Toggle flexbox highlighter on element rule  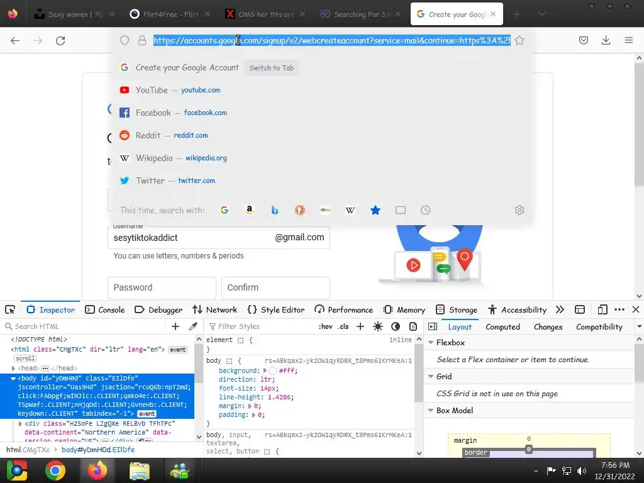click(241, 340)
